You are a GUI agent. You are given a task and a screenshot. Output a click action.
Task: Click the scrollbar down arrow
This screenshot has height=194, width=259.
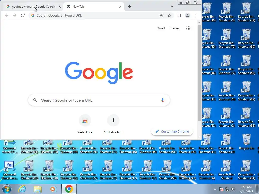[x=199, y=137]
